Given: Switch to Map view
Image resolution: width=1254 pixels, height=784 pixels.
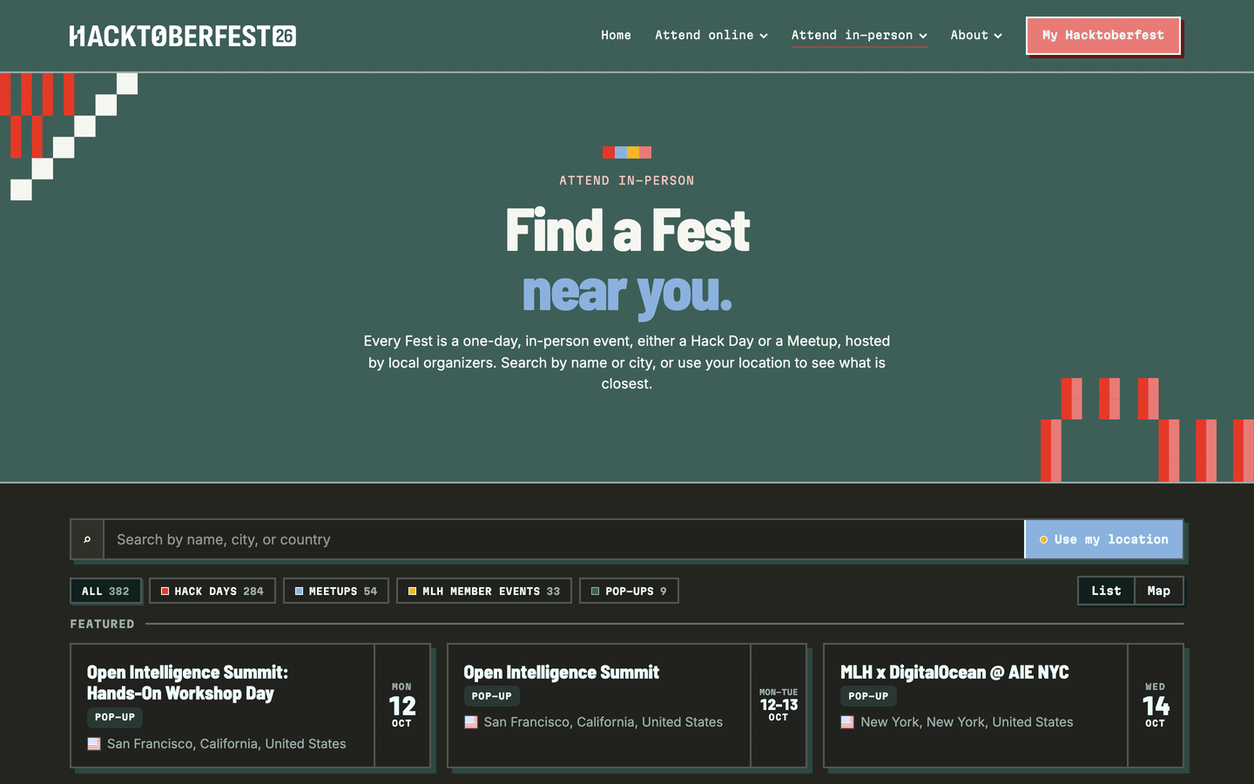Looking at the screenshot, I should coord(1159,591).
